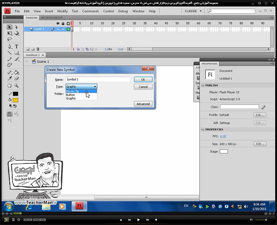Collapse the PUBLISH section

(x=203, y=85)
